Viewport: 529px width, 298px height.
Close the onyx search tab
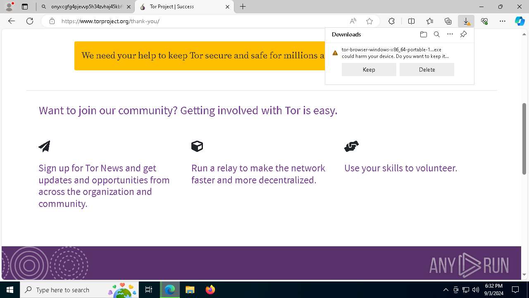coord(129,7)
